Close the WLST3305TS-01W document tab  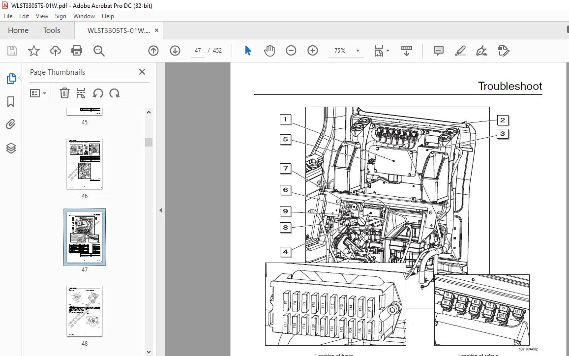coord(157,30)
